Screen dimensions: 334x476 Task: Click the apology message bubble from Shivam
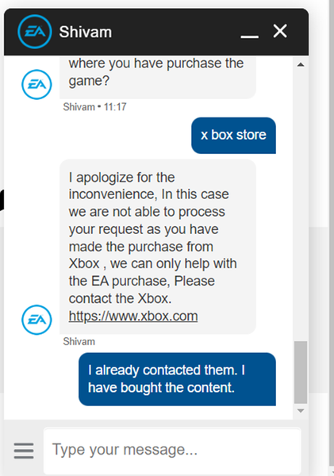coord(158,247)
